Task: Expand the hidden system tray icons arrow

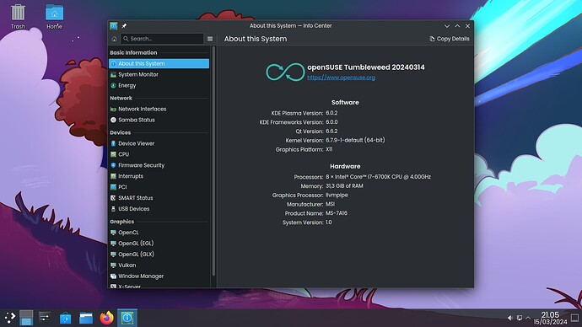Action: click(x=528, y=318)
